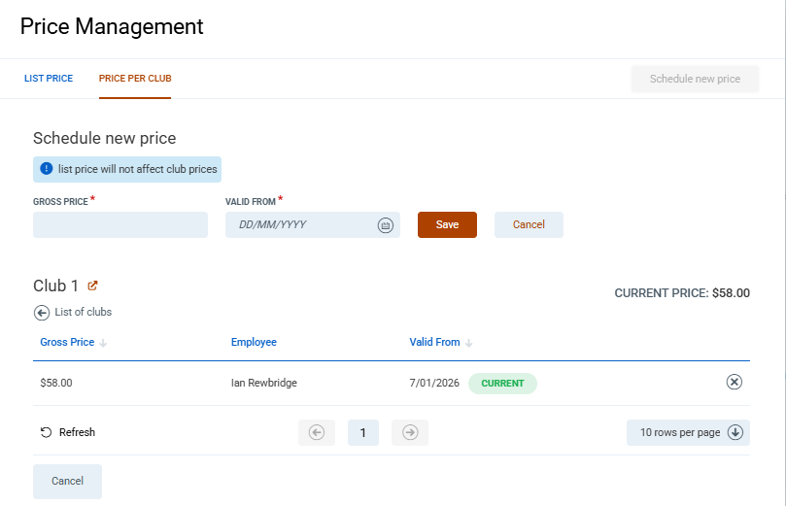
Task: Click into the Valid From date field
Action: (x=301, y=225)
